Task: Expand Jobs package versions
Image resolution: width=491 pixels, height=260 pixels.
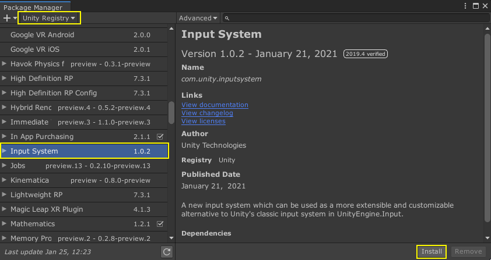Action: (x=4, y=166)
